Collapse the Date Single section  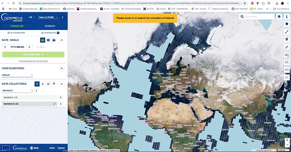click(62, 40)
